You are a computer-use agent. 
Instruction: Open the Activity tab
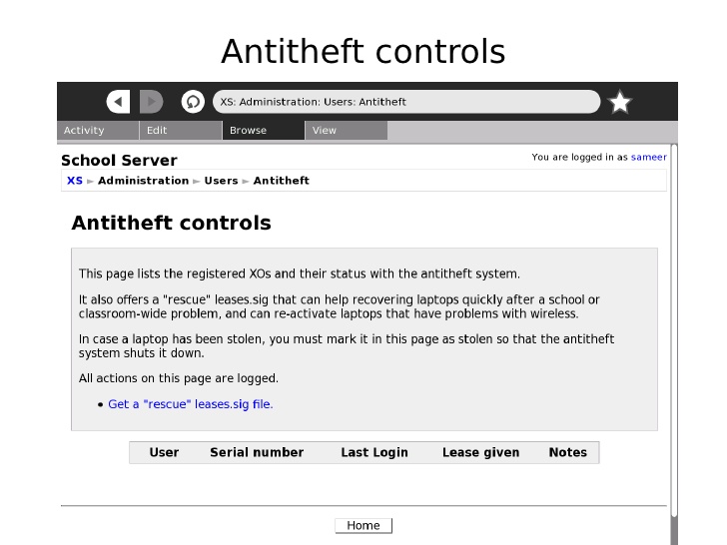coord(97,131)
